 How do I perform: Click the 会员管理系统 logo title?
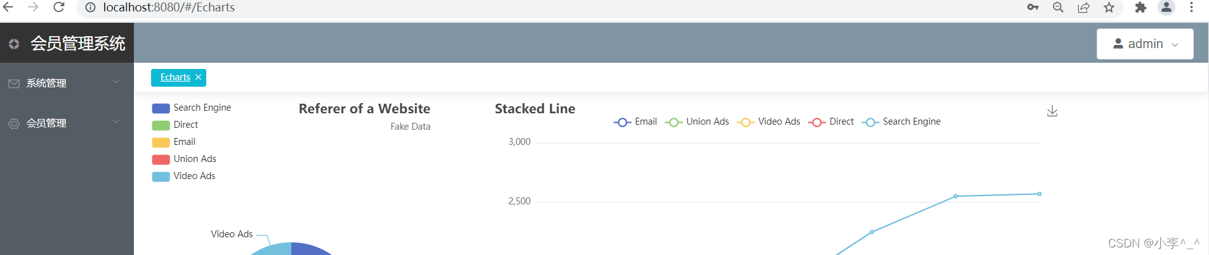pos(77,43)
